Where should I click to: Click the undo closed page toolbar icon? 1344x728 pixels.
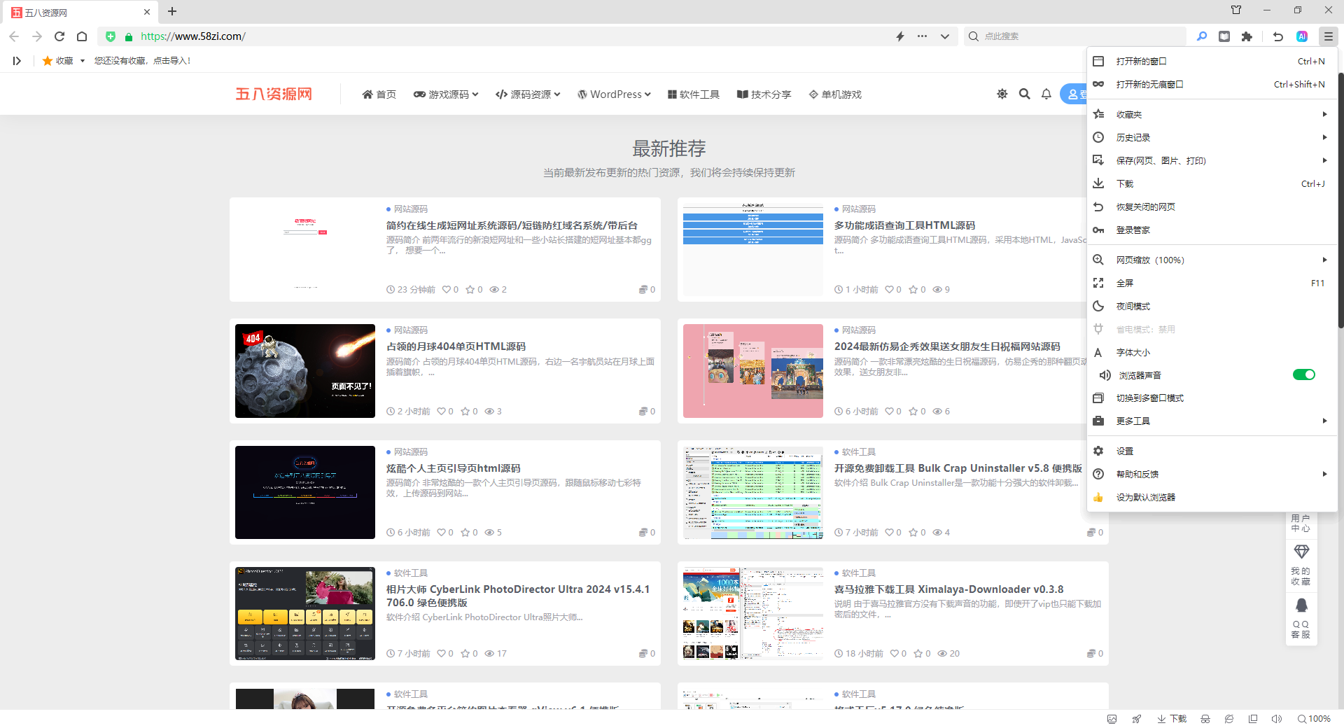pos(1278,36)
